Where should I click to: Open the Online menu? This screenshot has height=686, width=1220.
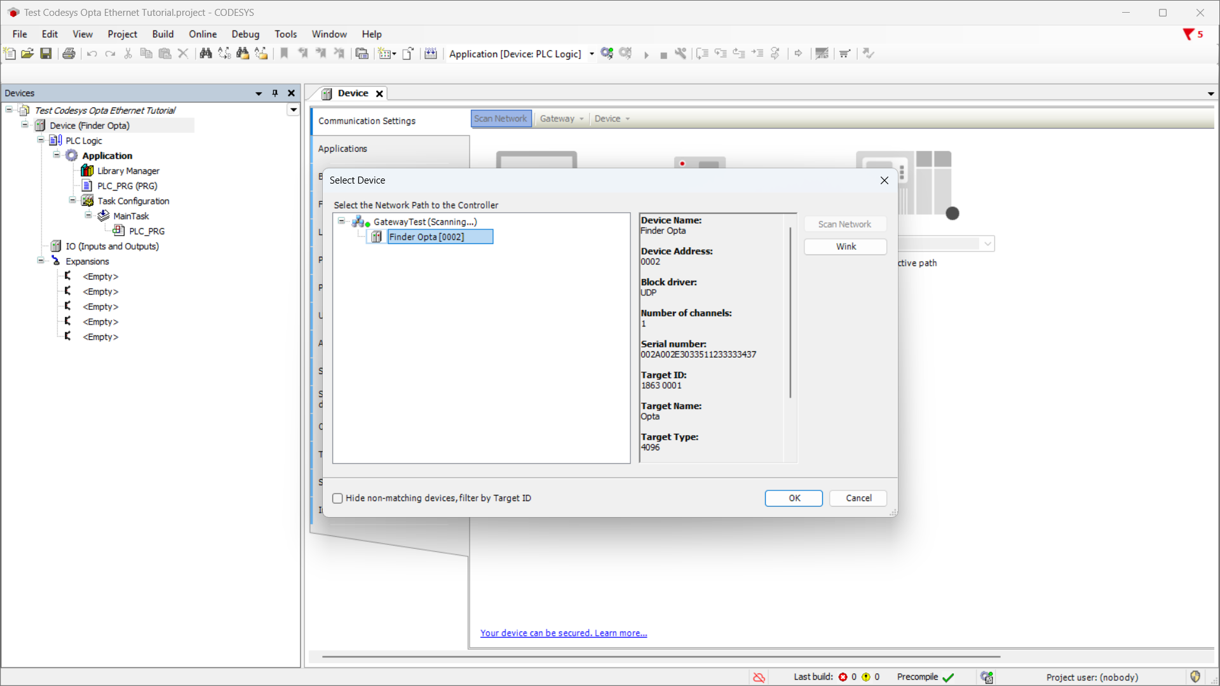point(202,34)
